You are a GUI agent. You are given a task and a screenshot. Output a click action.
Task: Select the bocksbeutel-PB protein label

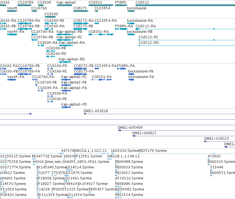coord(141,71)
